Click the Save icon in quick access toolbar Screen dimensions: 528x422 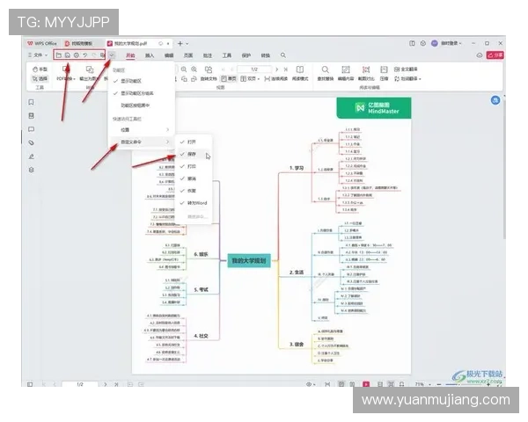point(68,55)
